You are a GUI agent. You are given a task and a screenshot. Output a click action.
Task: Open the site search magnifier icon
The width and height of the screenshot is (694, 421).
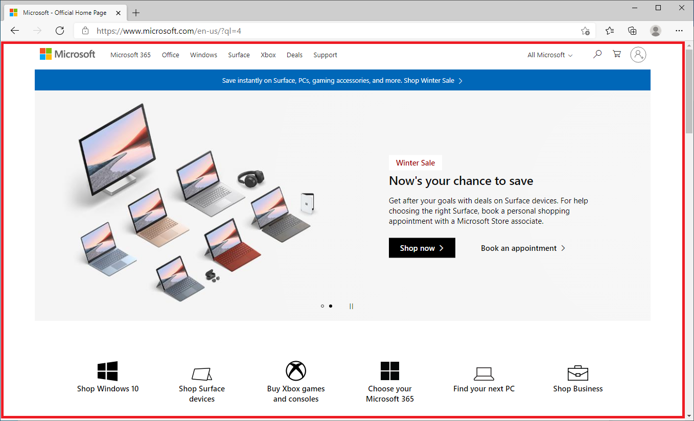pos(597,54)
